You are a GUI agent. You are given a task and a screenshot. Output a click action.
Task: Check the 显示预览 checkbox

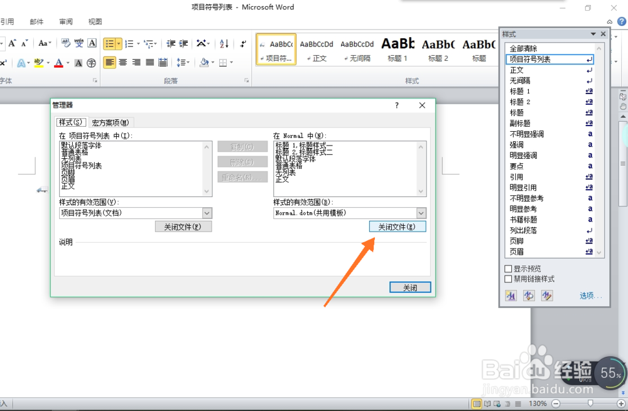508,269
